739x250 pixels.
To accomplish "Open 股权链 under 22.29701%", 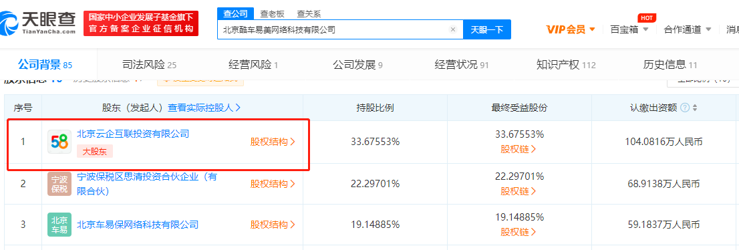I will tap(519, 191).
